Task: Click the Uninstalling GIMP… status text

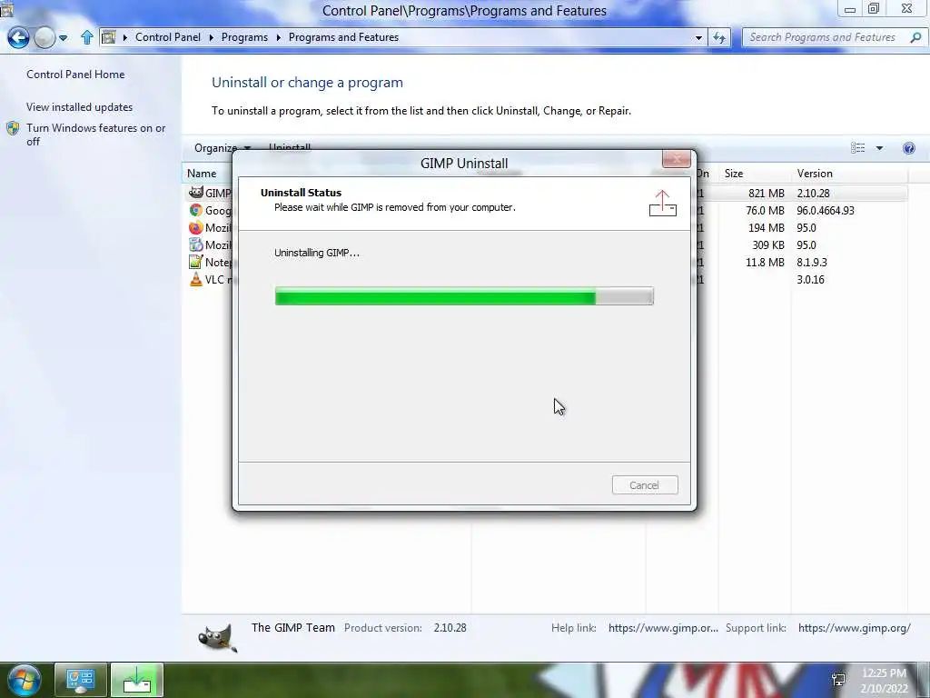Action: point(317,253)
